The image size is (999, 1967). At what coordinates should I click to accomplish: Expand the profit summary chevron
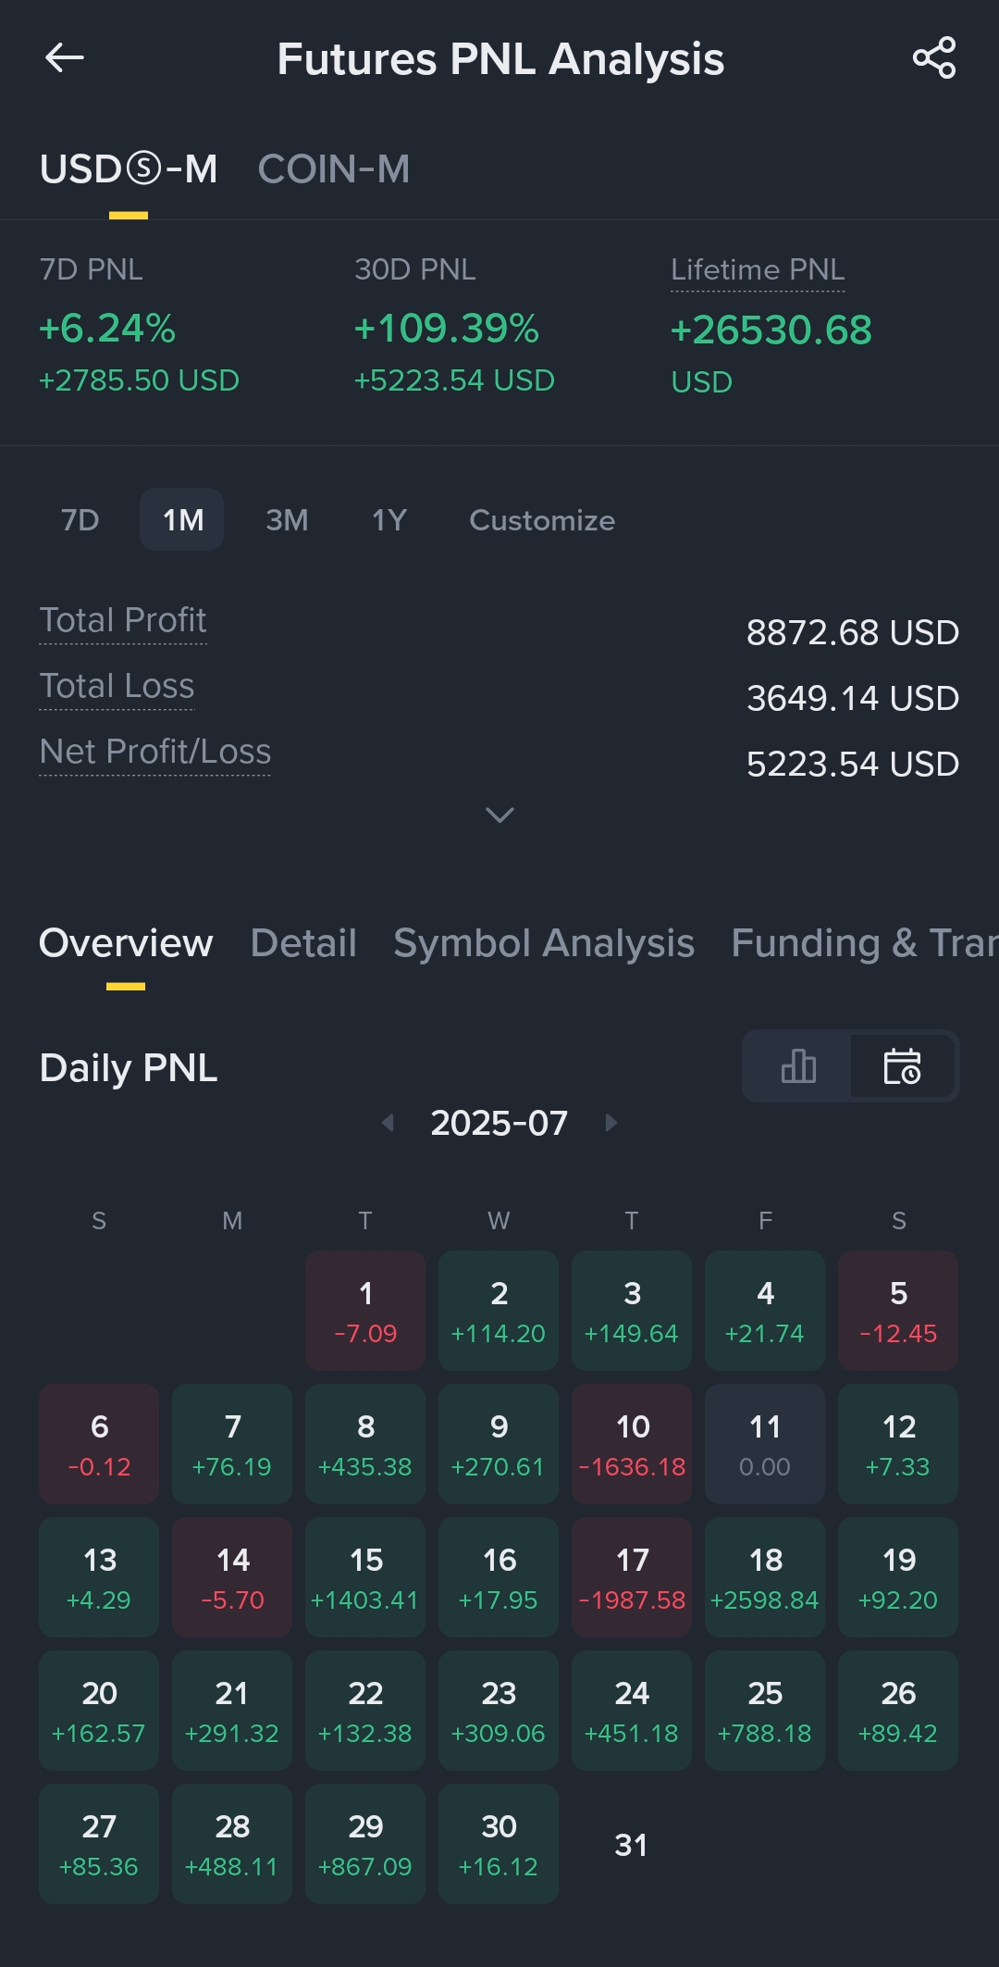click(499, 815)
